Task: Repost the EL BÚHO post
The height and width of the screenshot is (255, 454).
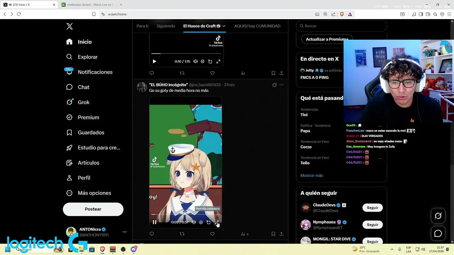Action: click(x=182, y=234)
